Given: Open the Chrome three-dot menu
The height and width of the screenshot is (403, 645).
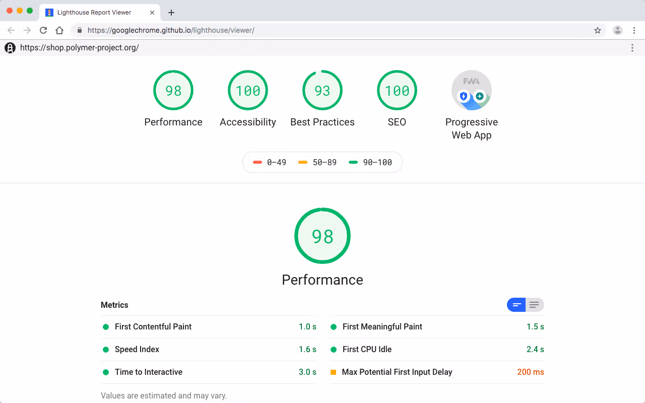Looking at the screenshot, I should pos(633,30).
